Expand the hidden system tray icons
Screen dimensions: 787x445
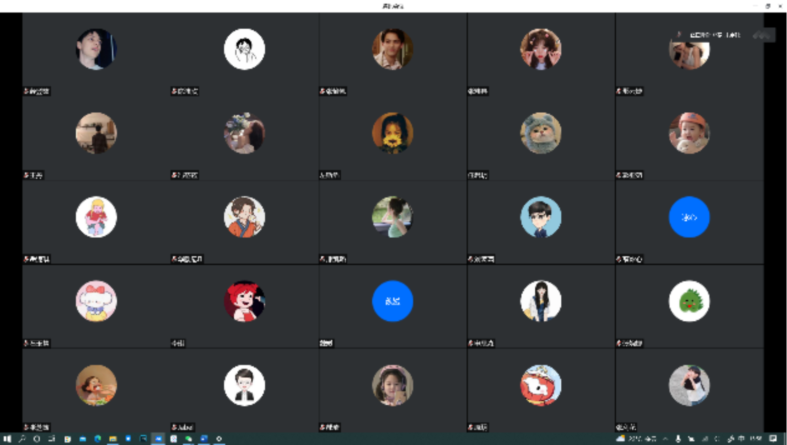click(x=665, y=439)
